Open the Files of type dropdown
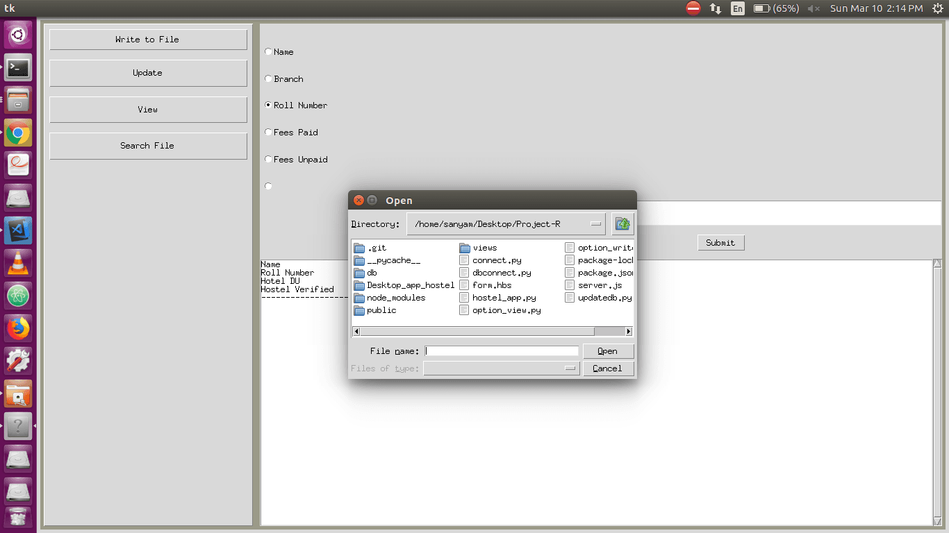The width and height of the screenshot is (949, 533). 502,369
